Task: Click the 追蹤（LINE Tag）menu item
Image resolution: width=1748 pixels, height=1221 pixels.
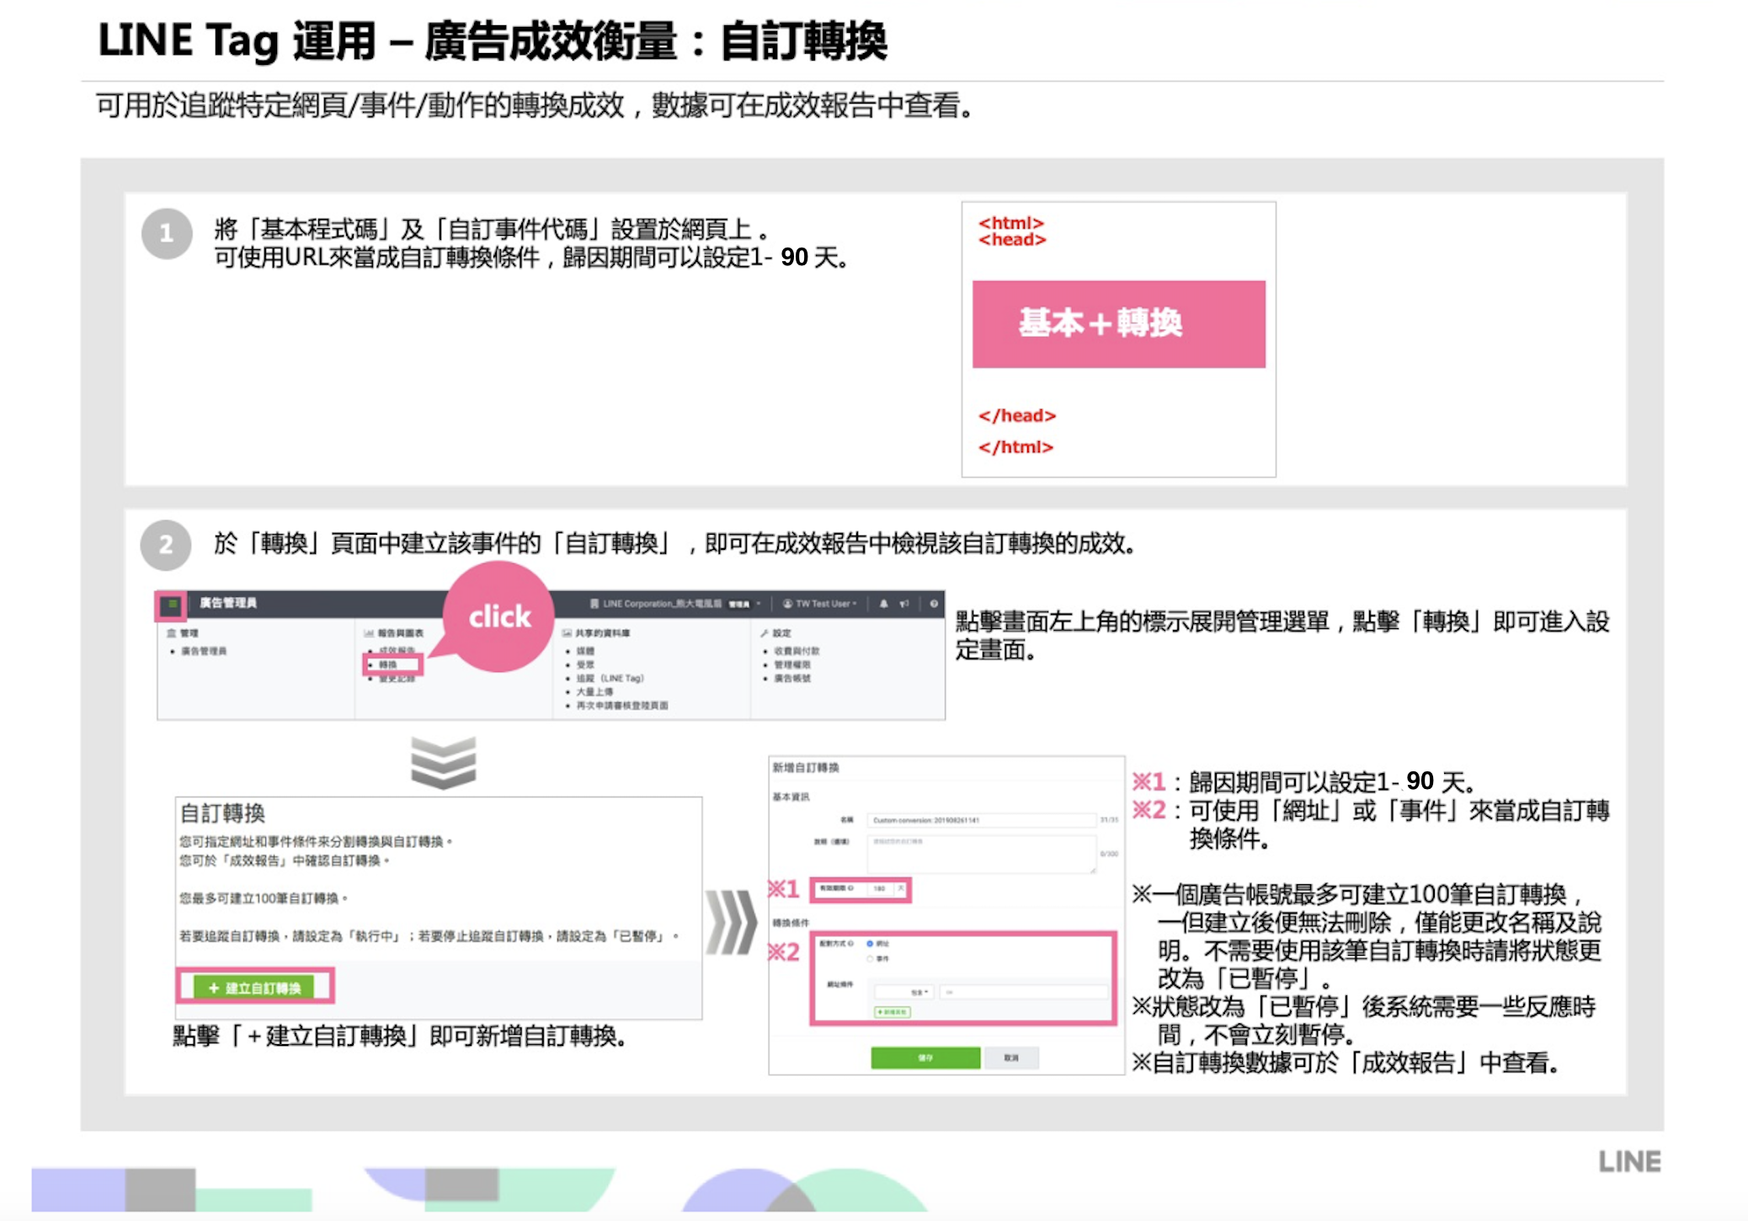Action: pyautogui.click(x=608, y=678)
